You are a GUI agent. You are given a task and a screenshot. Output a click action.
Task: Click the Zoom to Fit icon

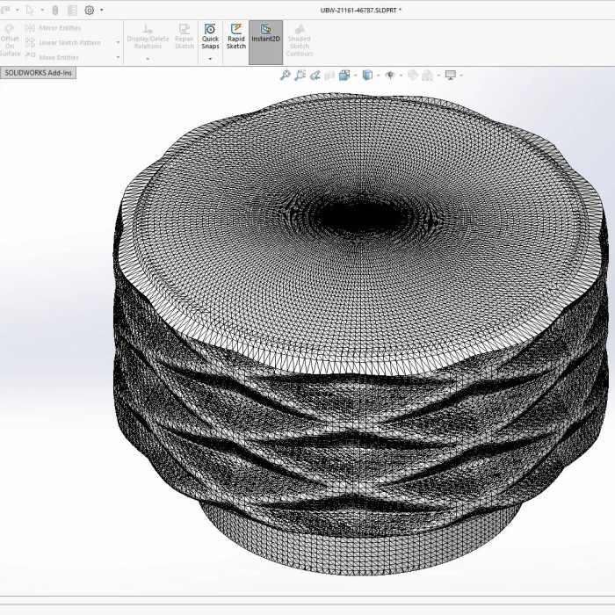pyautogui.click(x=286, y=75)
